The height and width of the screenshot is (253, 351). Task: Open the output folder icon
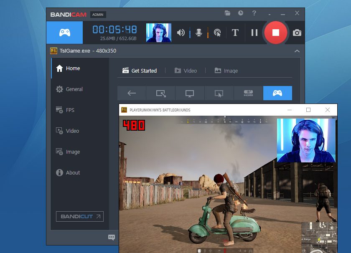tap(227, 13)
